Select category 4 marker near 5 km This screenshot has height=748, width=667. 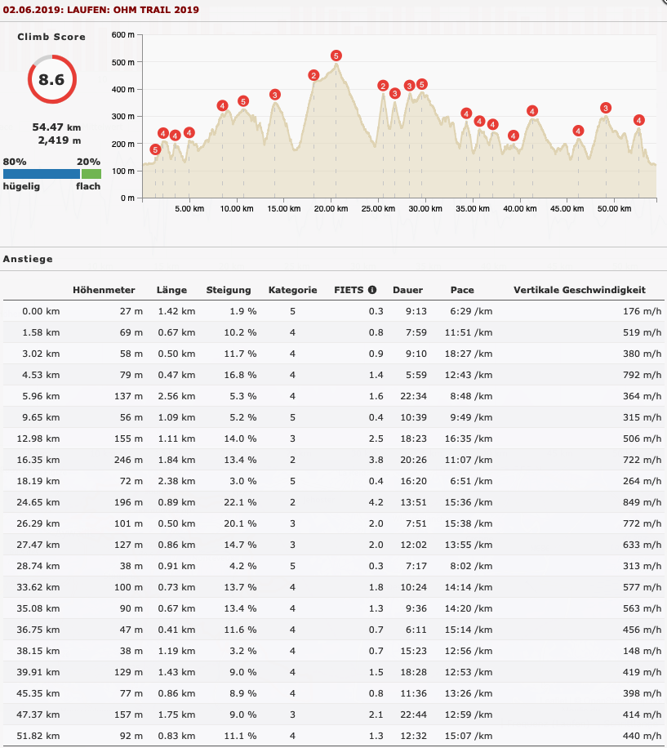pos(189,132)
